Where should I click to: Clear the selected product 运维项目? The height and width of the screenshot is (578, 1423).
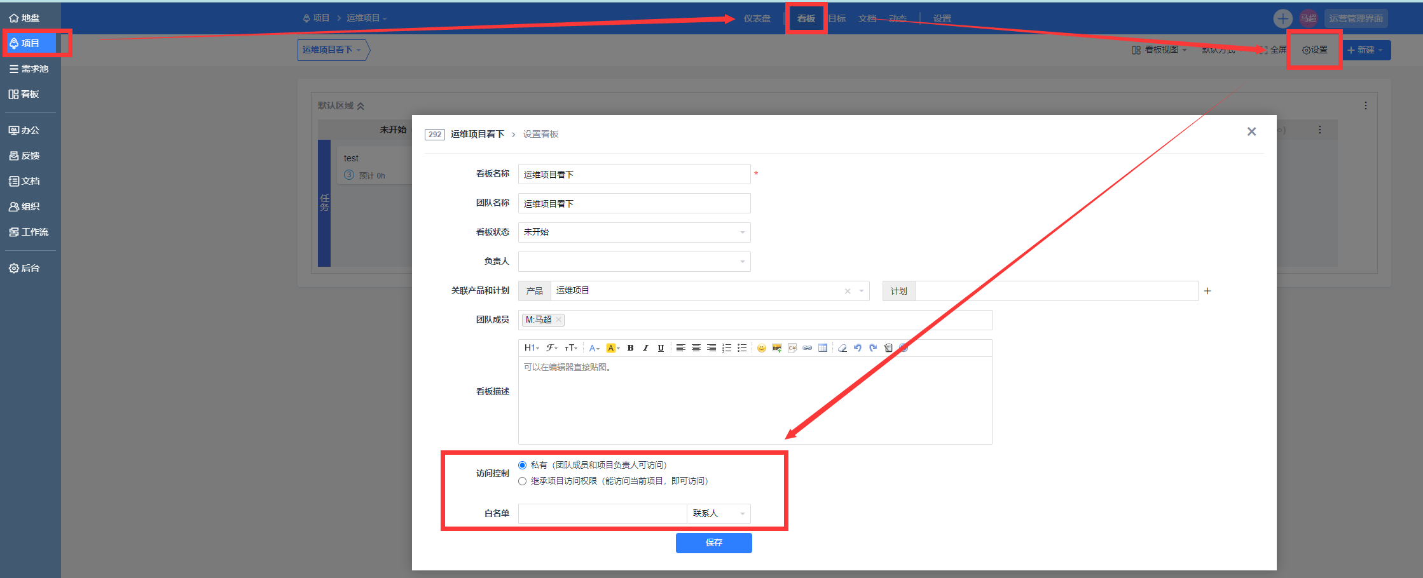click(x=847, y=291)
